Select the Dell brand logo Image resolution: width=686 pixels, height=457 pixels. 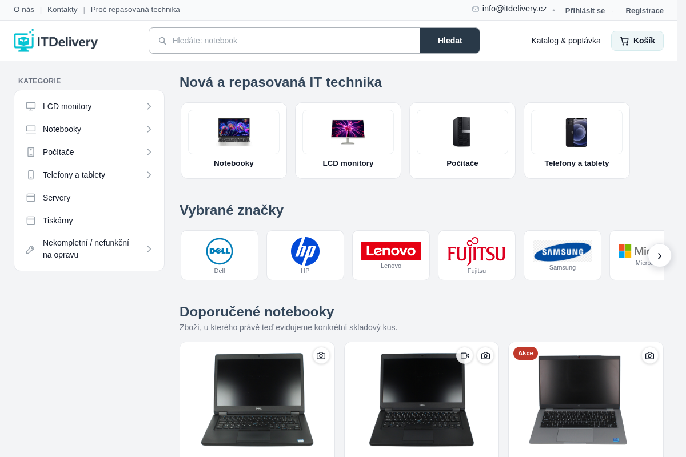point(220,251)
